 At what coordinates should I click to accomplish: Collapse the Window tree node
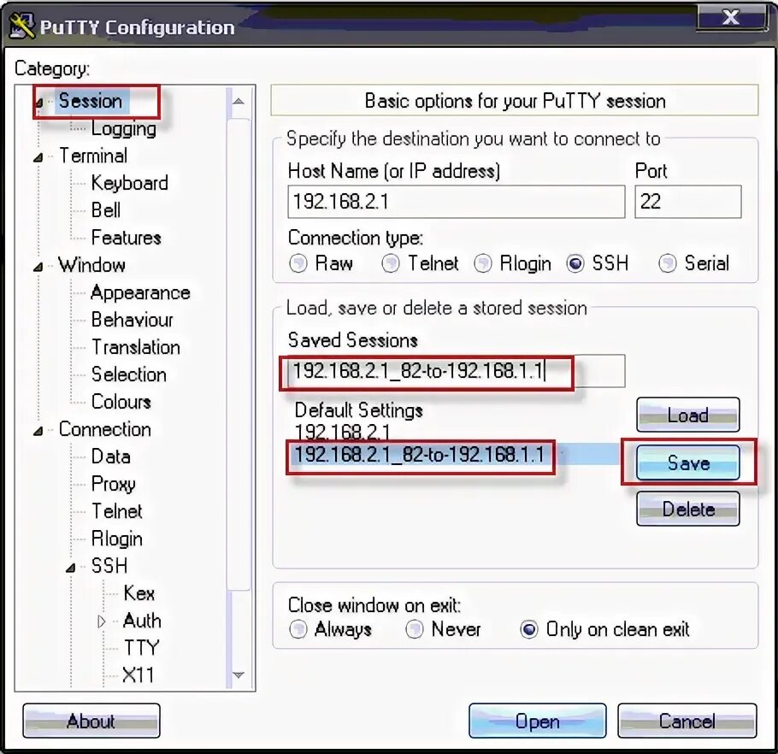[38, 267]
